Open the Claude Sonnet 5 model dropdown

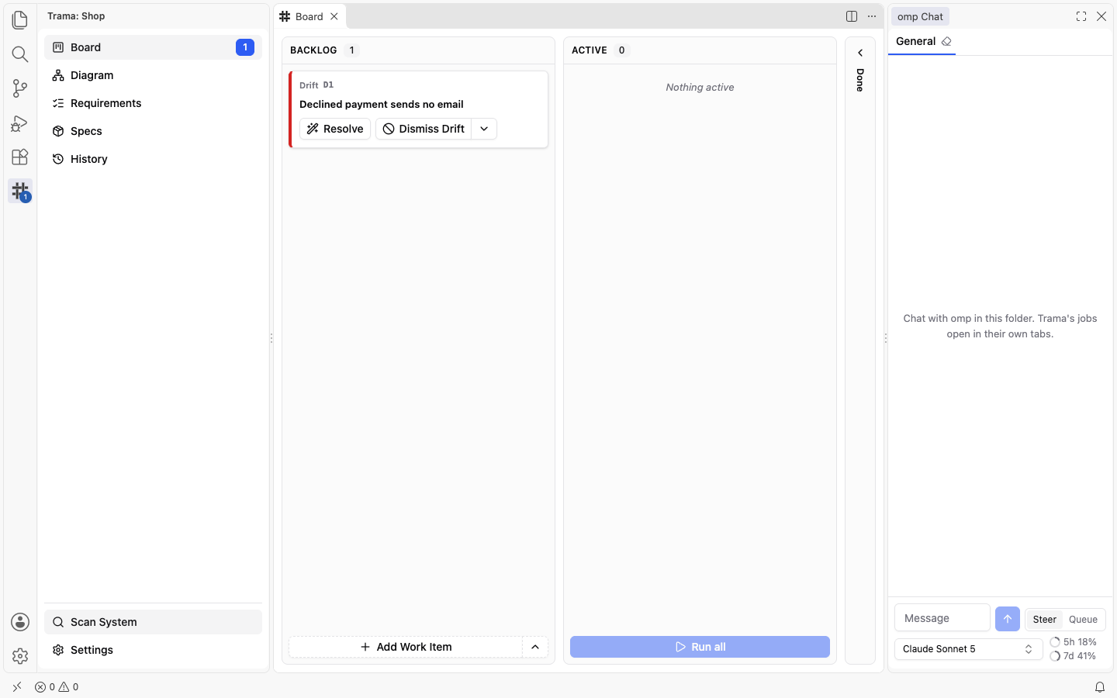[x=968, y=649]
